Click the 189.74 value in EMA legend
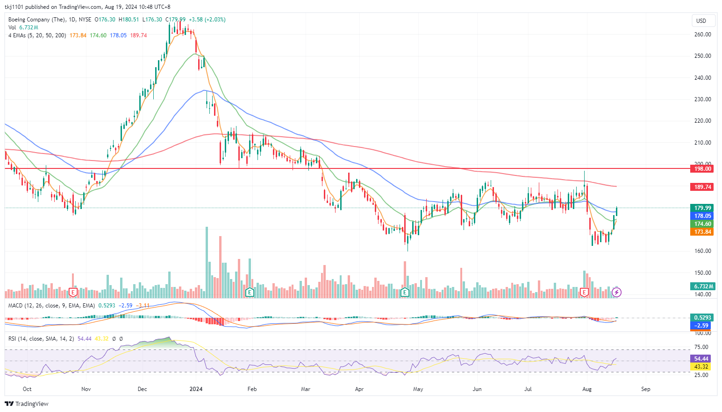This screenshot has height=412, width=722. (x=138, y=35)
